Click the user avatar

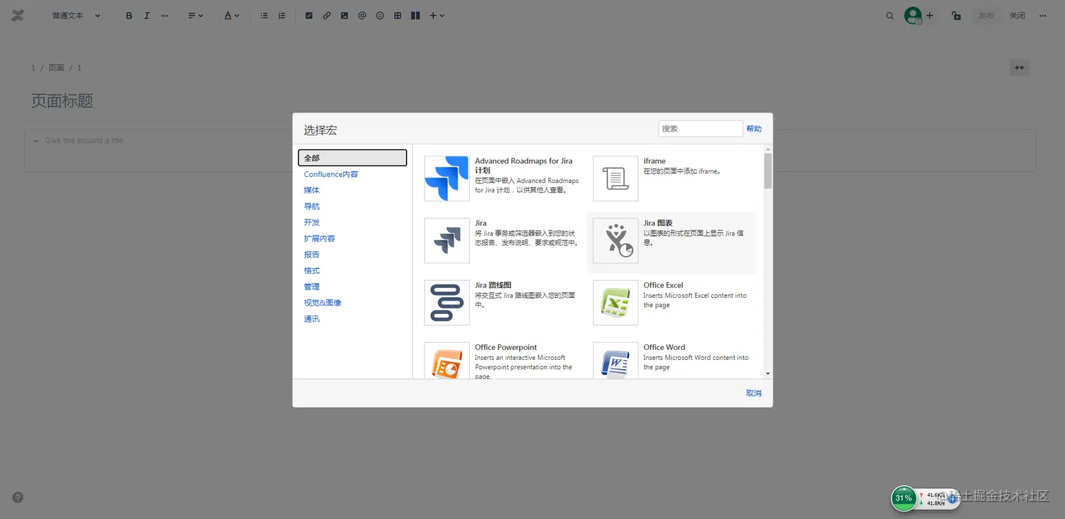coord(913,15)
